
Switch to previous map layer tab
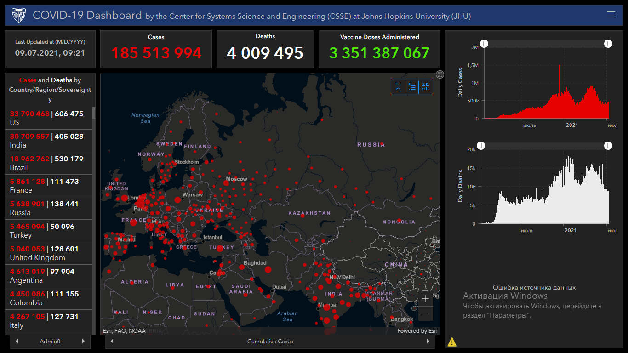[x=112, y=342]
